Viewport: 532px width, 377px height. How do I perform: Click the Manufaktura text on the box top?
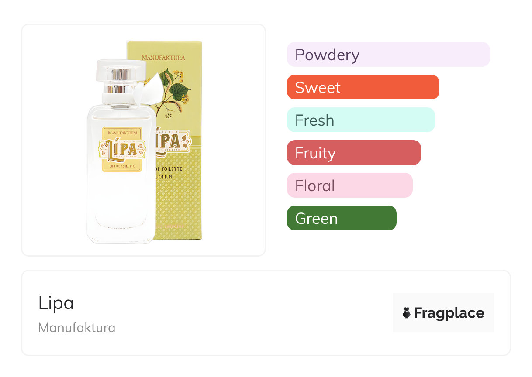coord(163,57)
